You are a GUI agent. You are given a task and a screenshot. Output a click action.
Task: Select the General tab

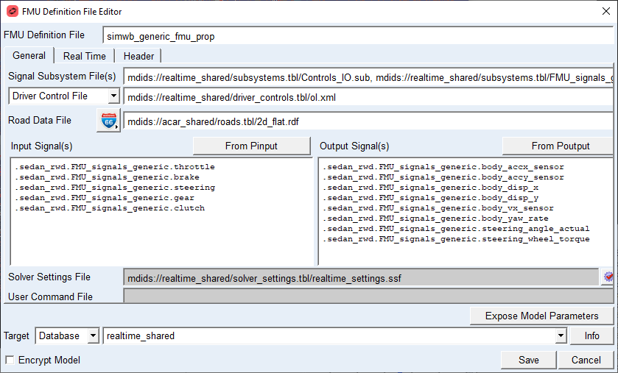pos(29,55)
